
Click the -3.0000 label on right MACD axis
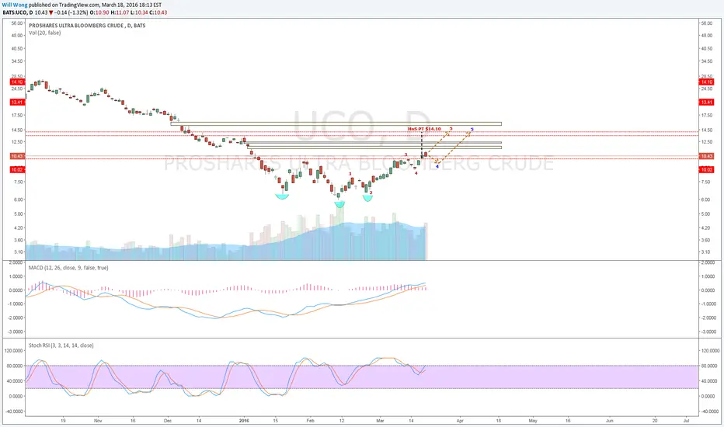(x=708, y=332)
